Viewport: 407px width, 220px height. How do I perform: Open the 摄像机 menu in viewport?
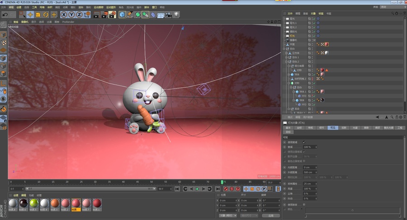click(25, 22)
